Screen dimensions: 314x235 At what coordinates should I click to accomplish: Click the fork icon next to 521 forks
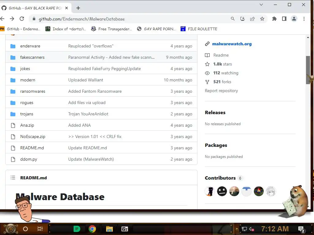coord(207,82)
